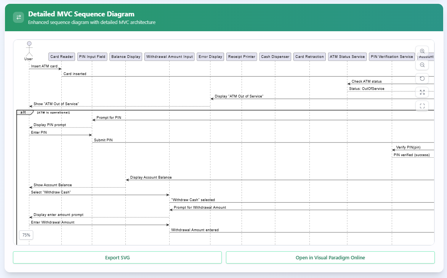Click the alt fragment label
447x278 pixels.
point(24,112)
